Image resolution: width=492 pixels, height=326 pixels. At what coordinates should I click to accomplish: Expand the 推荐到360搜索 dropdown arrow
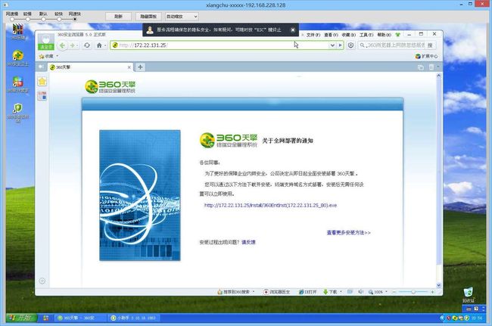[254, 292]
